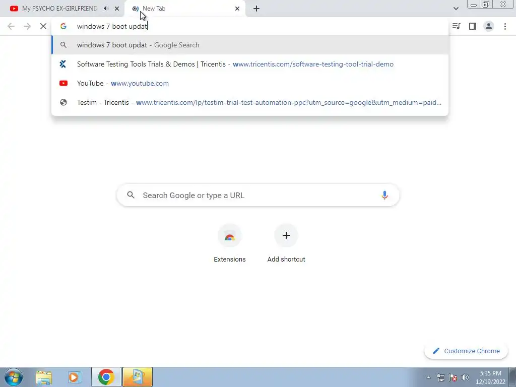
Task: Open the network tray icon
Action: 440,377
